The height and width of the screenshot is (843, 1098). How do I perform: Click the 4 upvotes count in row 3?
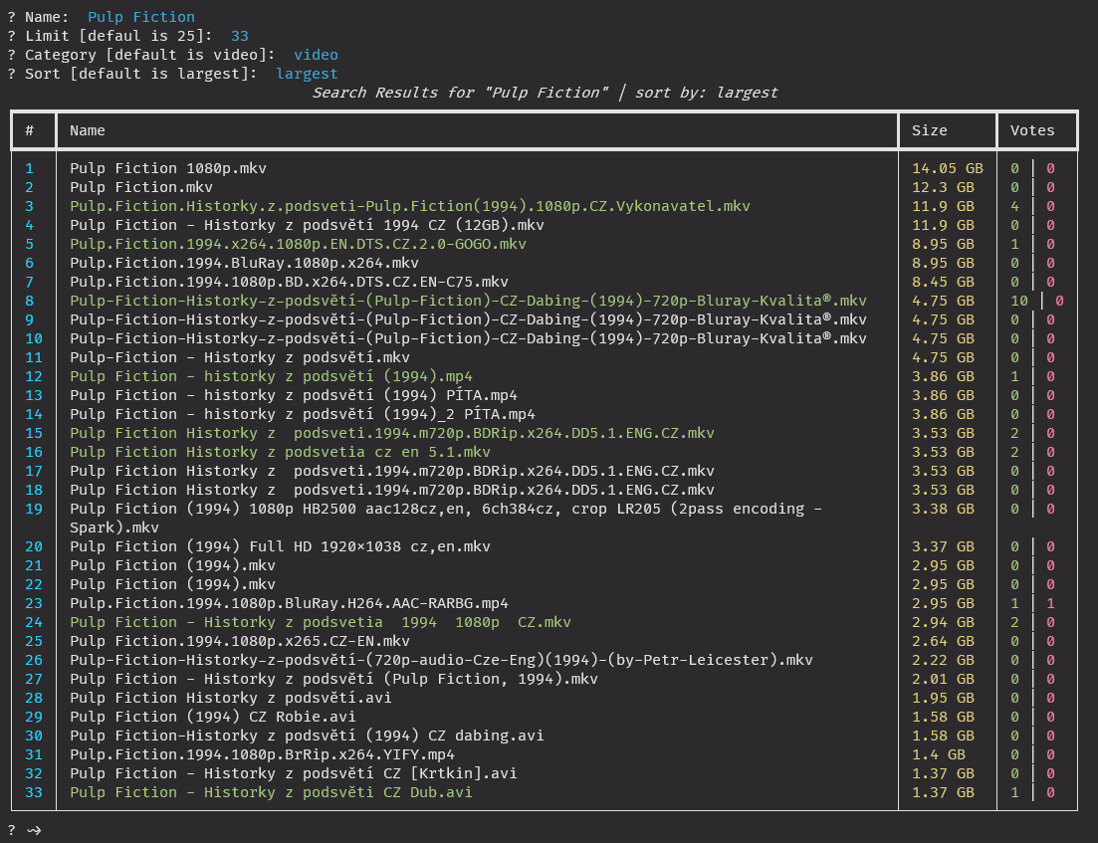click(1014, 206)
